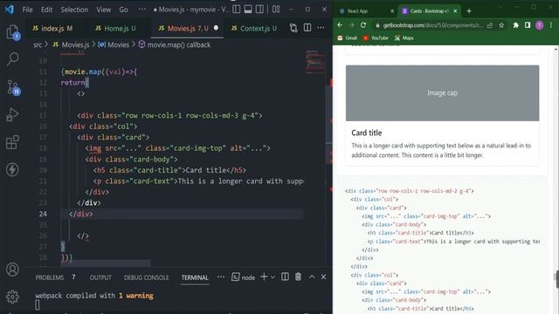The height and width of the screenshot is (314, 559).
Task: Reload the Bootstrap docs page
Action: click(363, 25)
